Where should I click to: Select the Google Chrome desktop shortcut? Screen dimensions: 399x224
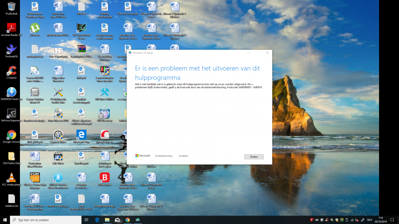(x=12, y=136)
